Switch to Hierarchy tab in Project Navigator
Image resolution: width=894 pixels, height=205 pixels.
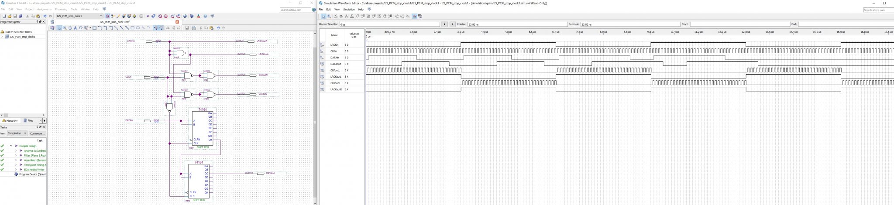coord(10,120)
